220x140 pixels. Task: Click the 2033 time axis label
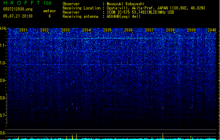click(65, 30)
